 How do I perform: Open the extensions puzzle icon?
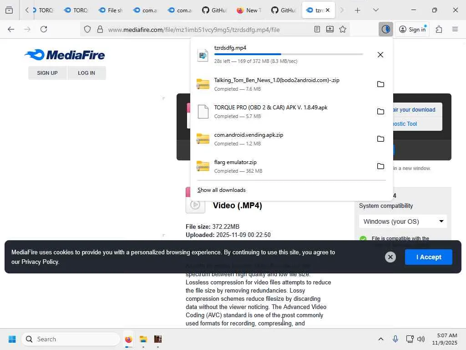click(439, 29)
